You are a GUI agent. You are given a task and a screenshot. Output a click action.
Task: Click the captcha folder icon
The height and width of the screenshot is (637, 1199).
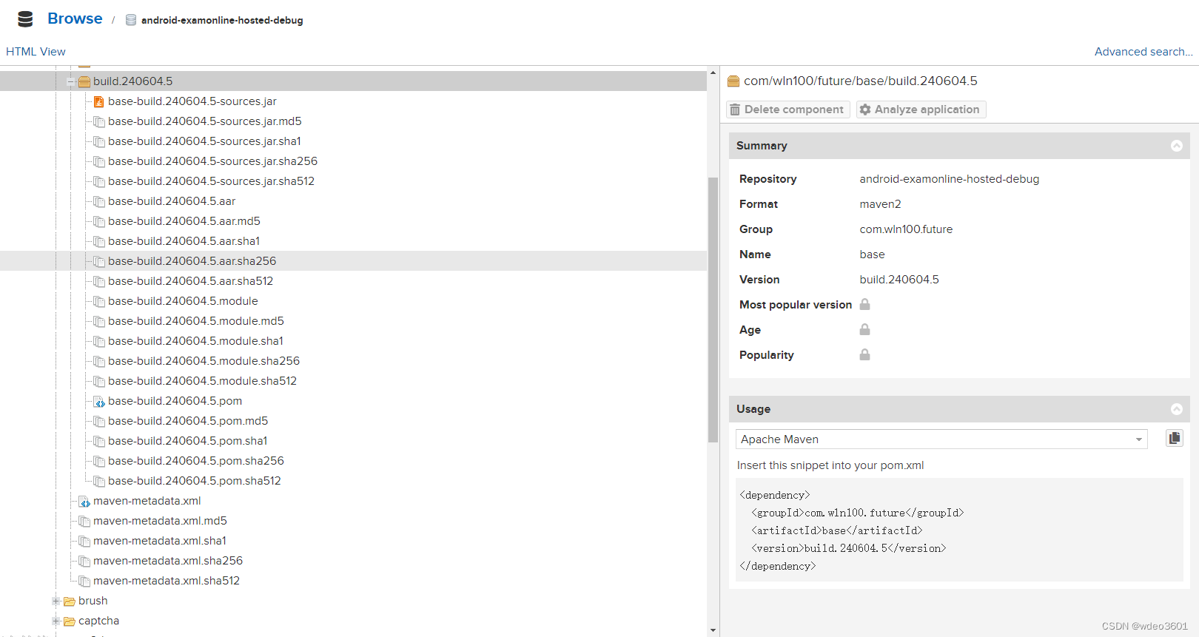70,621
